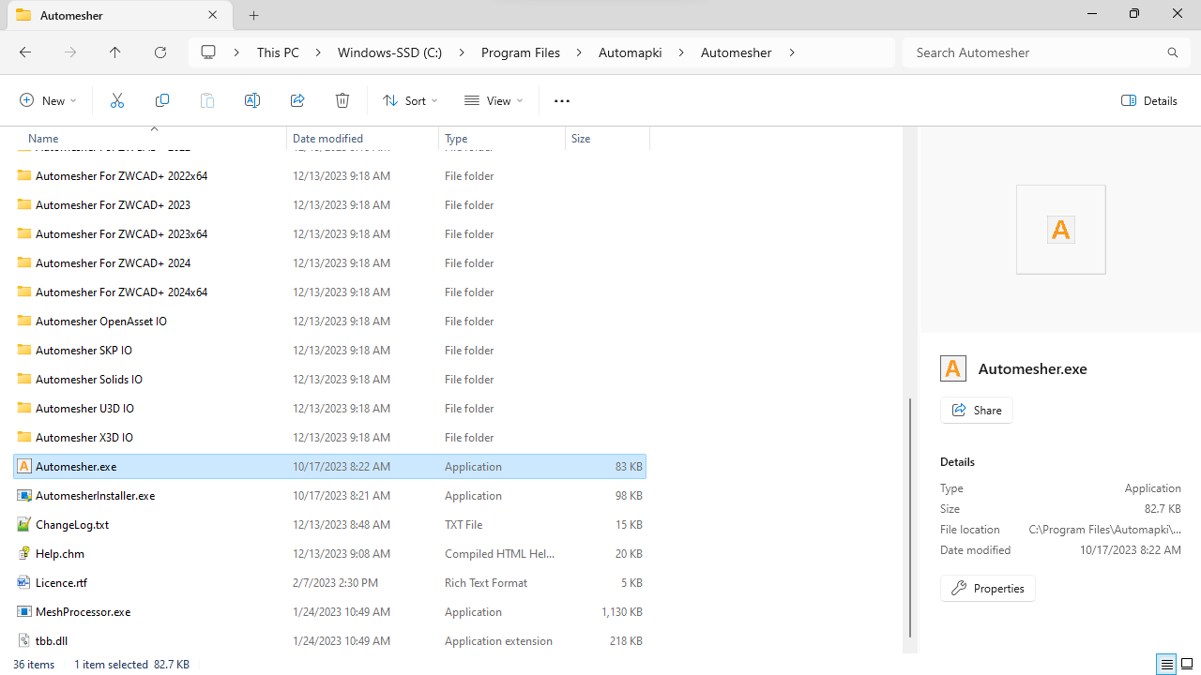Image resolution: width=1201 pixels, height=675 pixels.
Task: Click the PC monitor icon in address bar
Action: (209, 52)
